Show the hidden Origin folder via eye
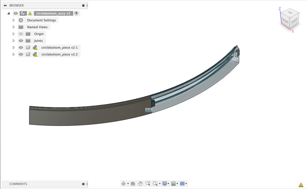The image size is (307, 189). pos(21,34)
